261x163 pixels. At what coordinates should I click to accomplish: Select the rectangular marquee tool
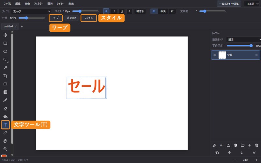(x=5, y=43)
